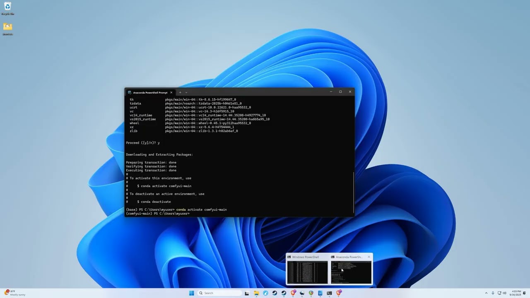
Task: Click the 'Downloading and Extracting Packages:' line
Action: pos(159,155)
